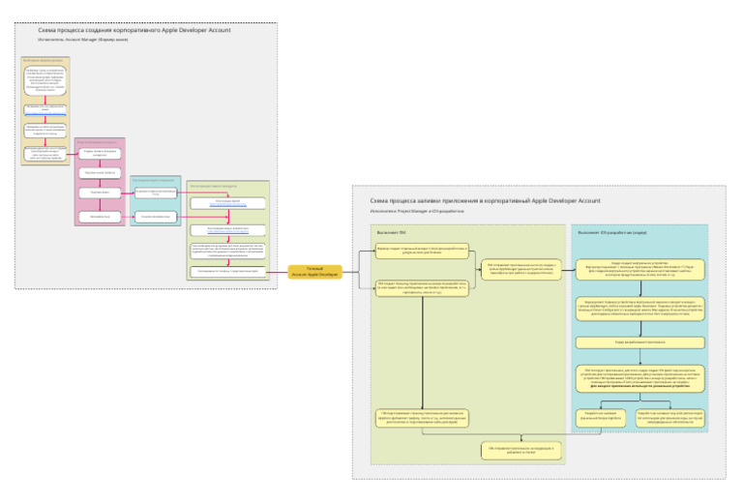Click the 'Выполняет iOS разработчик (кодер)' lane header

click(611, 232)
